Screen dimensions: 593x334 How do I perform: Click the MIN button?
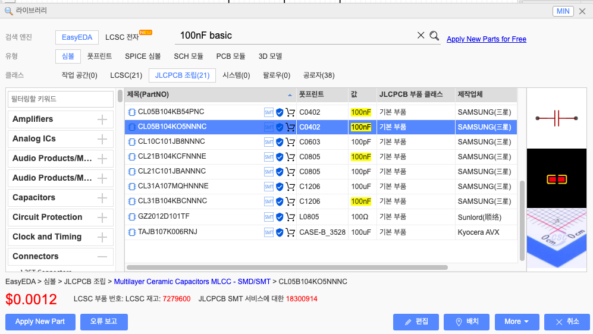tap(563, 11)
